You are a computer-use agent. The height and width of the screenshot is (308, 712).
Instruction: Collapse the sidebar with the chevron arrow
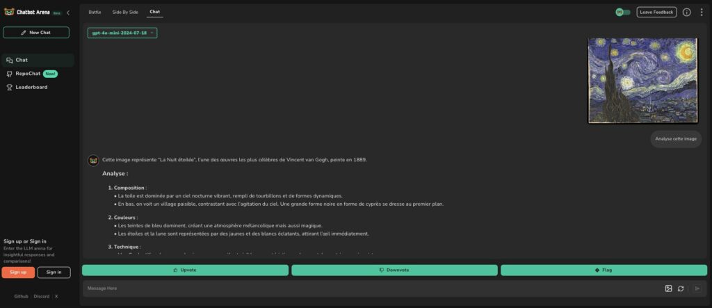(x=68, y=13)
